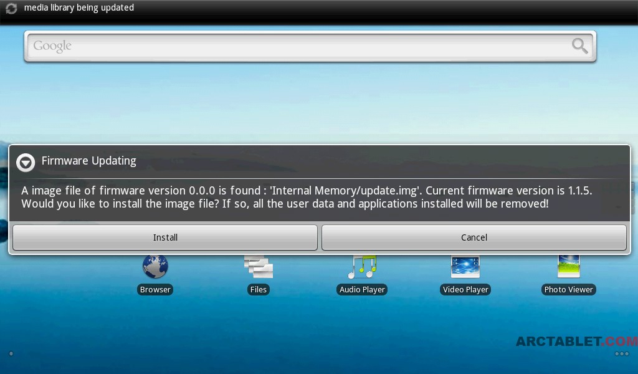Tap the Google search magnifier icon
This screenshot has width=638, height=374.
coord(580,46)
